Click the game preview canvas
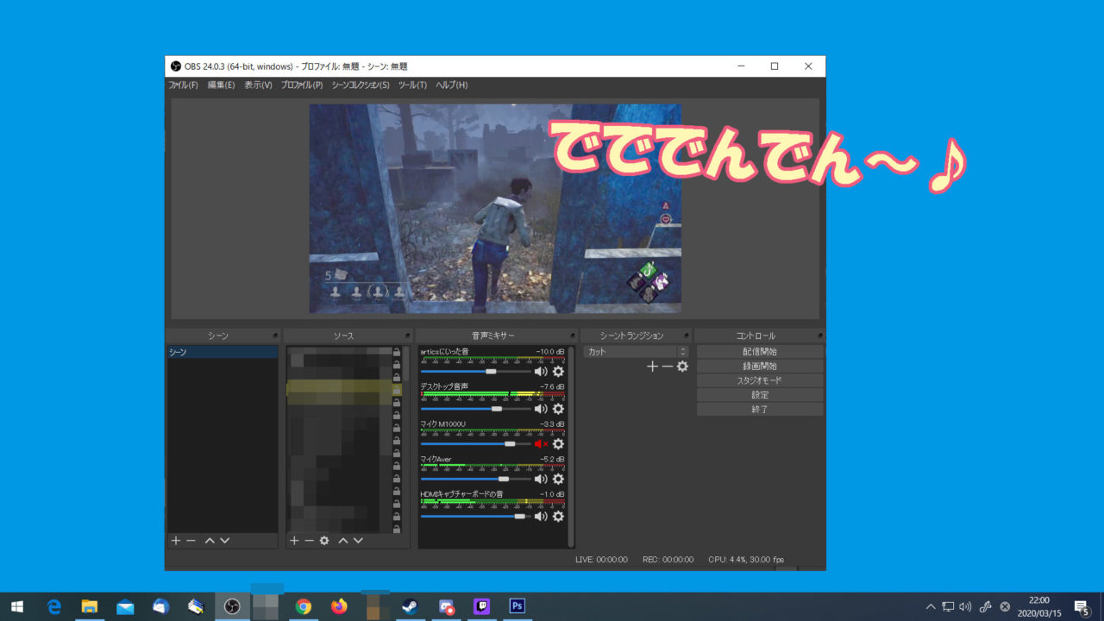The height and width of the screenshot is (621, 1104). [x=495, y=209]
